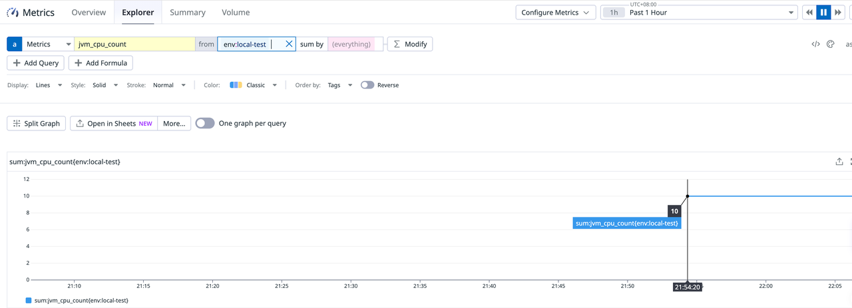Click the blue series tooltip label
Screen dimensions: 852x308
(627, 224)
